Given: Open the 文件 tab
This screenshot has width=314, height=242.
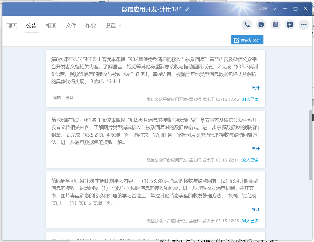Looking at the screenshot, I should point(71,26).
